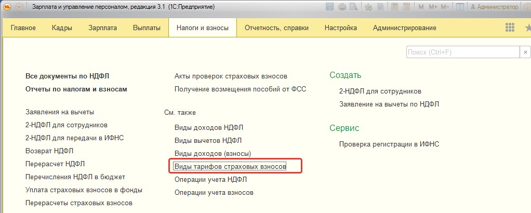Click the Save (floppy disk) toolbar icon
Image resolution: width=531 pixels, height=213 pixels.
coord(329,7)
